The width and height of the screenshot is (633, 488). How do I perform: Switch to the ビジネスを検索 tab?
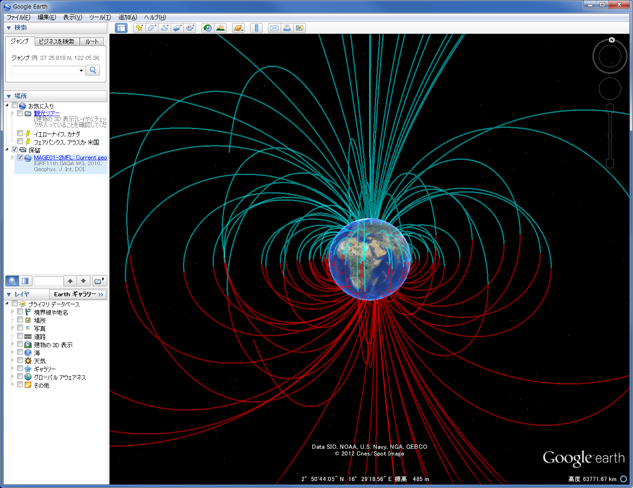click(57, 41)
